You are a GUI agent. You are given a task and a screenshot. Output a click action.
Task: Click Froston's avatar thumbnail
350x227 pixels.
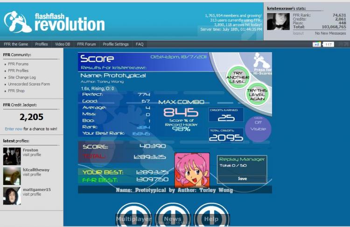point(12,156)
